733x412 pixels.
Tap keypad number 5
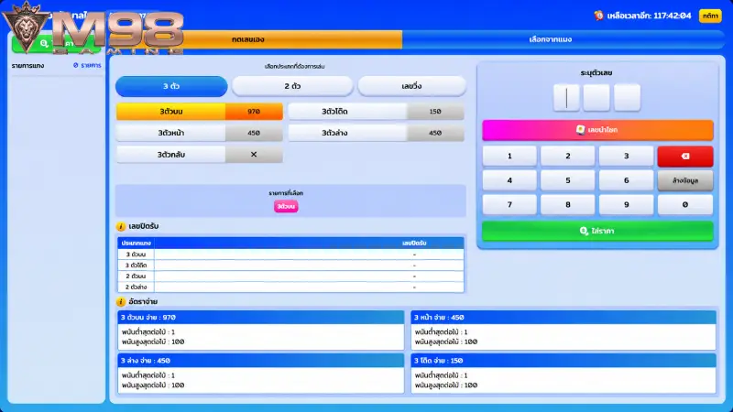(568, 180)
